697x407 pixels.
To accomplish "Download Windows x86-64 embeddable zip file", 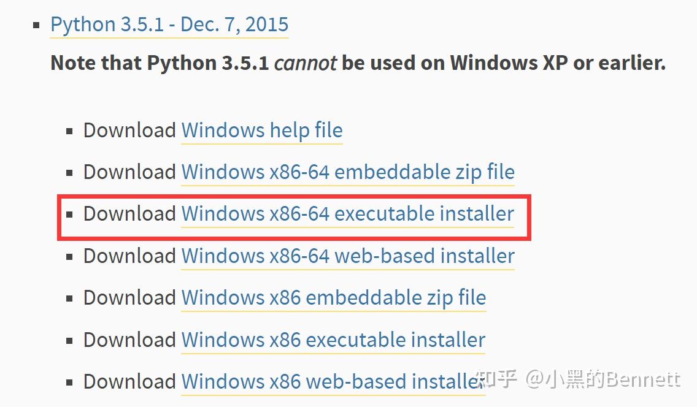I will pos(348,172).
